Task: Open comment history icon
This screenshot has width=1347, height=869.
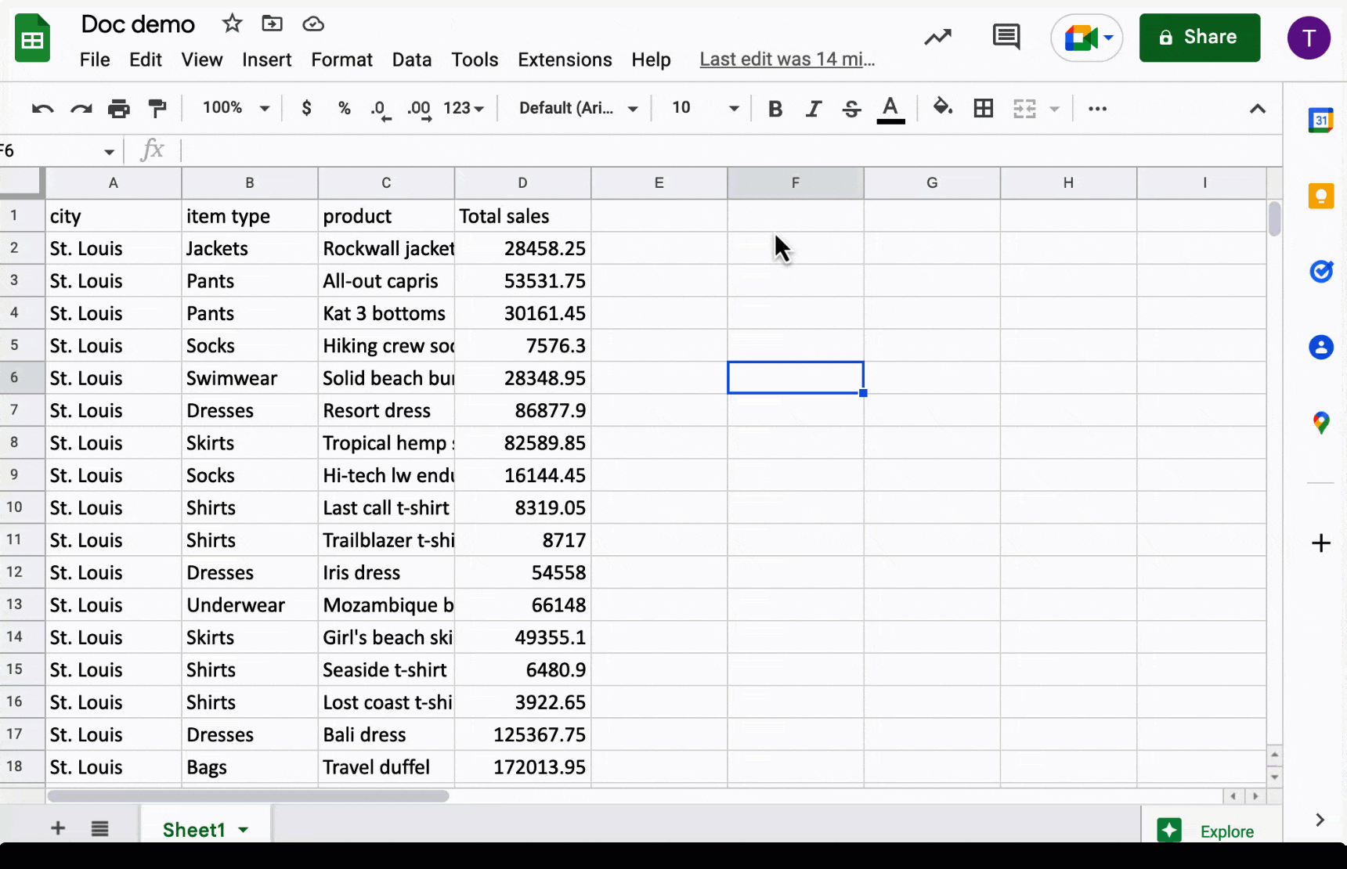Action: click(1006, 37)
